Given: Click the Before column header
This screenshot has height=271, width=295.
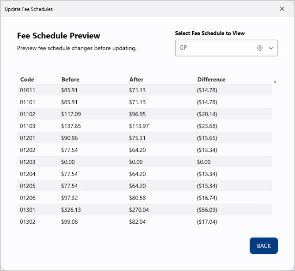Looking at the screenshot, I should coord(70,79).
